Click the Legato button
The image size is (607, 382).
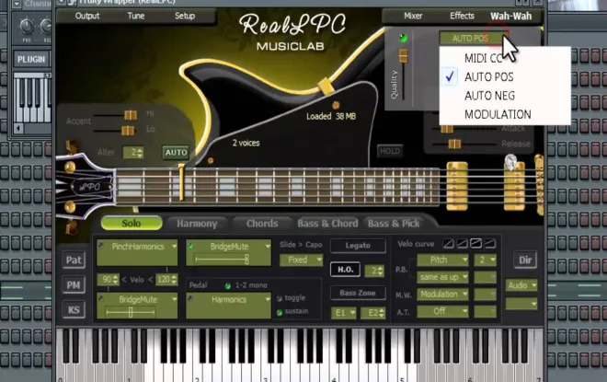point(358,246)
